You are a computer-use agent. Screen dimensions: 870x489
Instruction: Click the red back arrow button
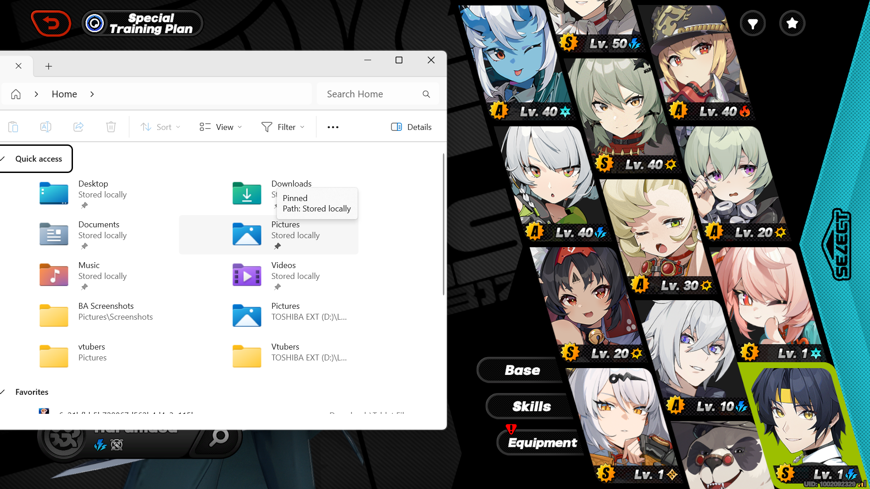click(x=51, y=23)
